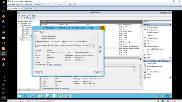Click the send Ctrl+Alt+Del icon in VMware toolbar
Screen dimensions: 182x102
[x=43, y=5]
